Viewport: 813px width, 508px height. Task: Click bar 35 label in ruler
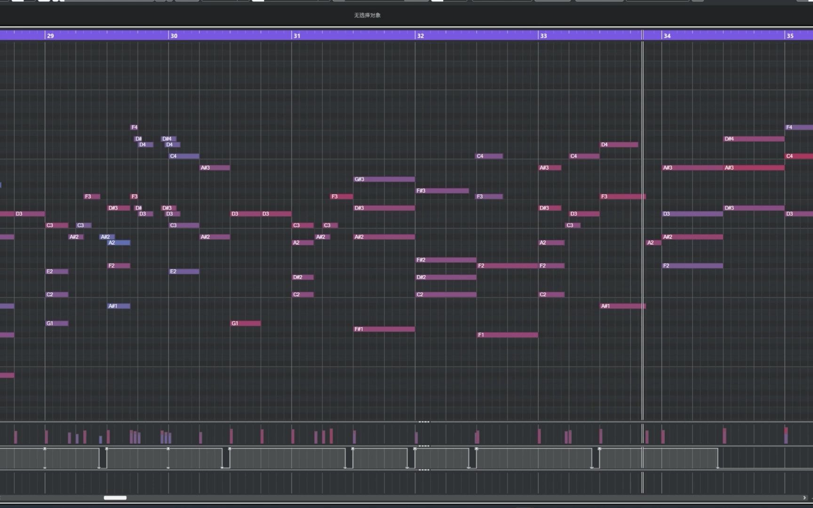(790, 36)
